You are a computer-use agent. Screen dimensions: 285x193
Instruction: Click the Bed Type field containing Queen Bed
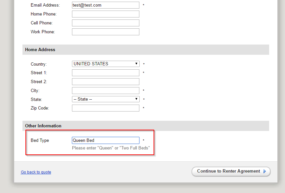point(105,141)
